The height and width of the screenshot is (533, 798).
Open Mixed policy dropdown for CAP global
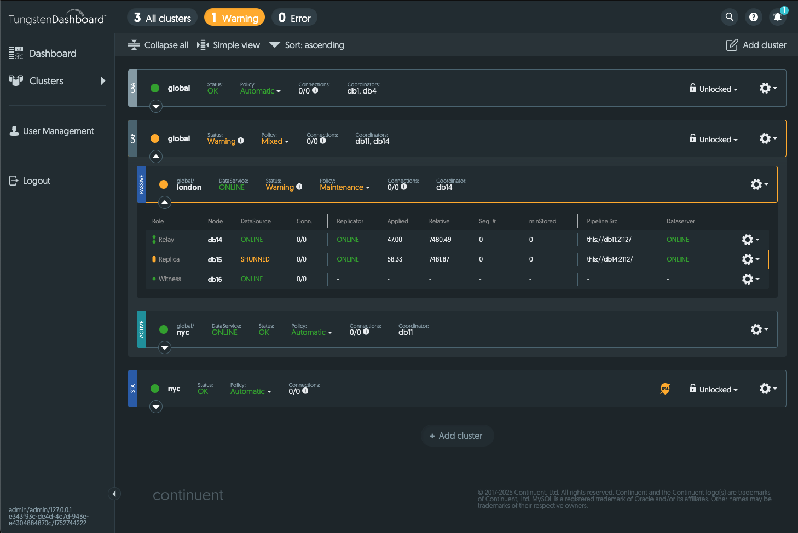275,141
